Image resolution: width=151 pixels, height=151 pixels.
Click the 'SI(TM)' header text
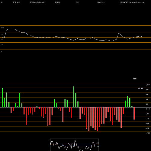coord(57,2)
